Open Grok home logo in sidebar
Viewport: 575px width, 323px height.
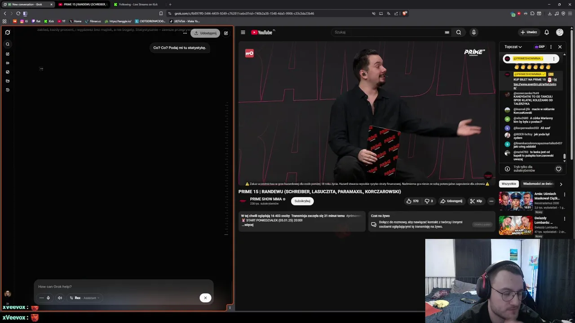pyautogui.click(x=8, y=32)
